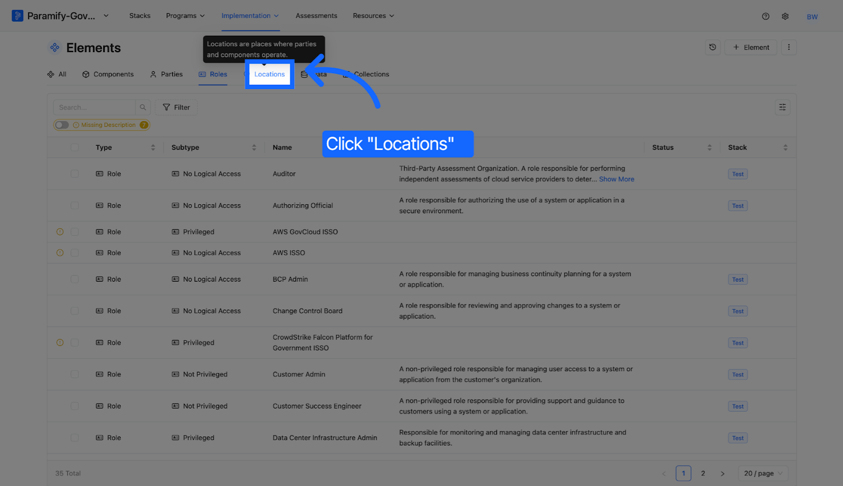This screenshot has height=486, width=843.
Task: Check the AWS ISSO row checkbox
Action: (75, 253)
